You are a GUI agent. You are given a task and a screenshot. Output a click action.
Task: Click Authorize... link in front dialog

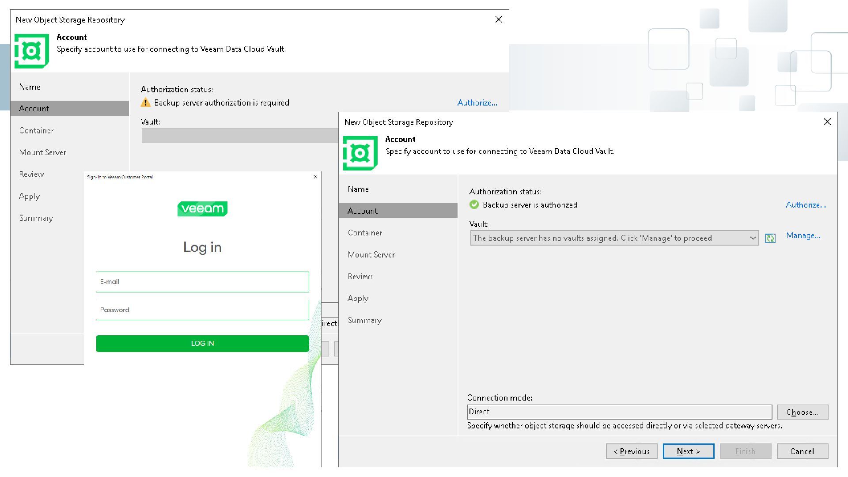pos(805,204)
